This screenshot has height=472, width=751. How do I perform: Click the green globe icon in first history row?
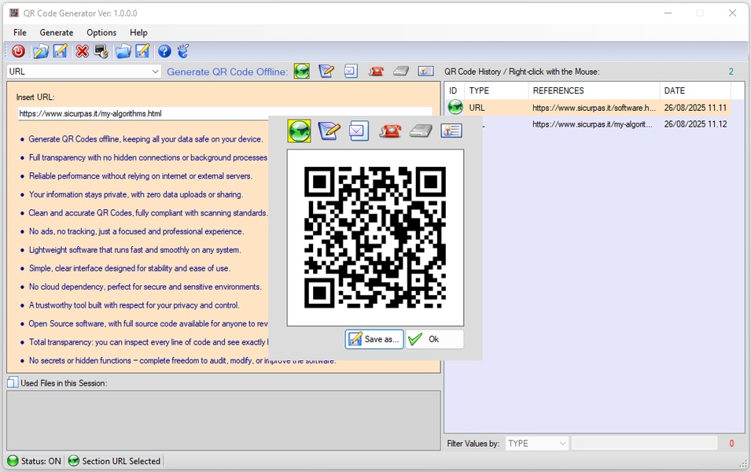(x=455, y=108)
